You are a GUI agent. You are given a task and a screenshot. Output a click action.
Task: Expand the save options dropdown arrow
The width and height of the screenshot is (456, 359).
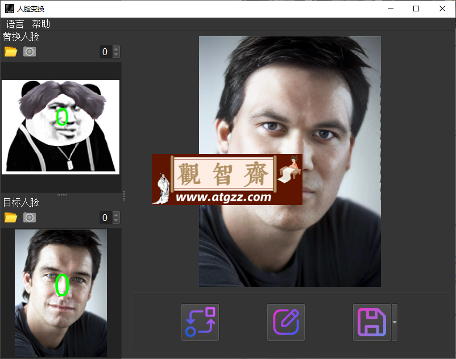[x=395, y=322]
